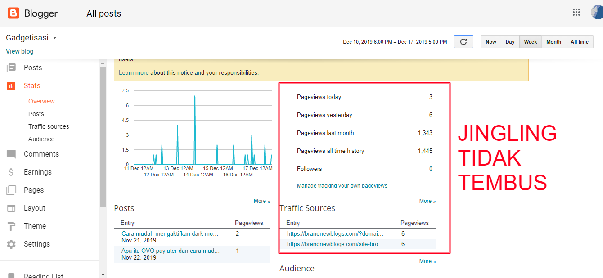
Task: Click the refresh stats button
Action: pyautogui.click(x=463, y=42)
